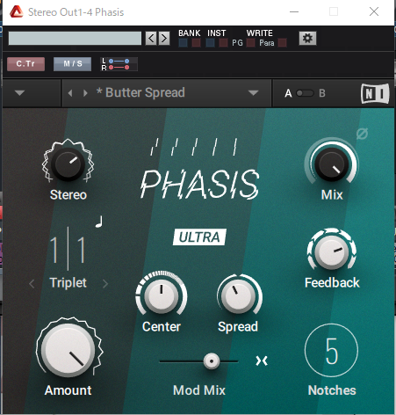Click the Mod Mix invert crossover icon
Image resolution: width=396 pixels, height=415 pixels.
click(x=262, y=360)
